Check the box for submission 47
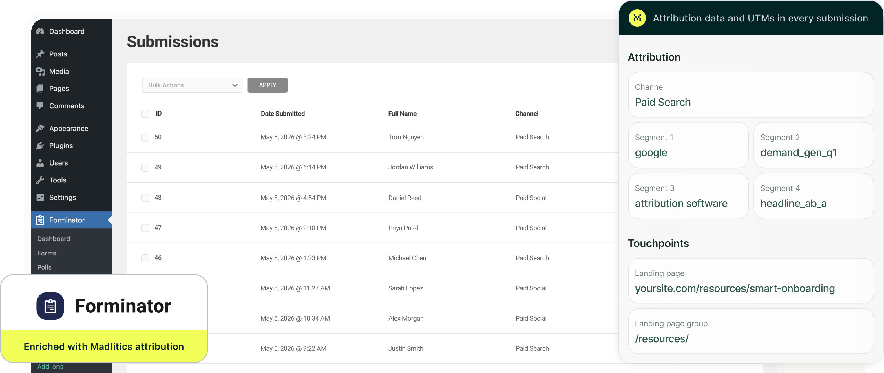Image resolution: width=884 pixels, height=373 pixels. pyautogui.click(x=145, y=228)
